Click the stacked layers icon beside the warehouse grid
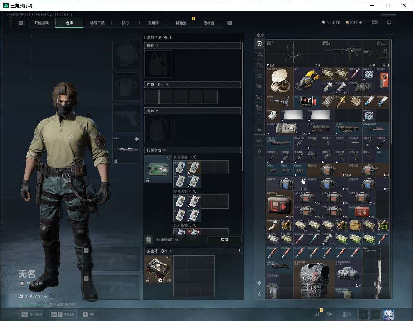The height and width of the screenshot is (321, 413). click(x=259, y=283)
